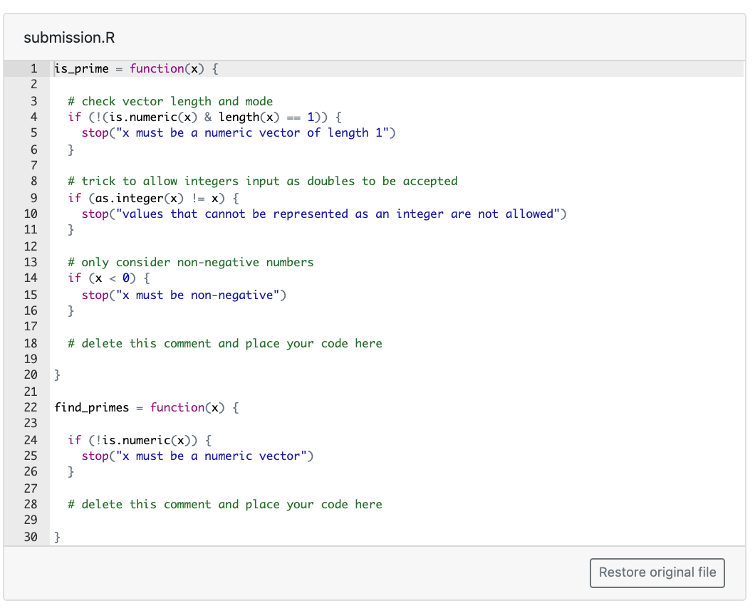Click line number 1 in the gutter
Screen dimensions: 755x608
33,68
